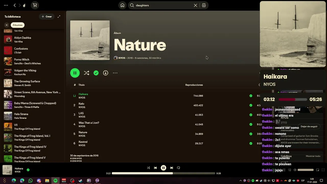327x184 pixels.
Task: Open Hala Strana album in library
Action: pos(32,116)
